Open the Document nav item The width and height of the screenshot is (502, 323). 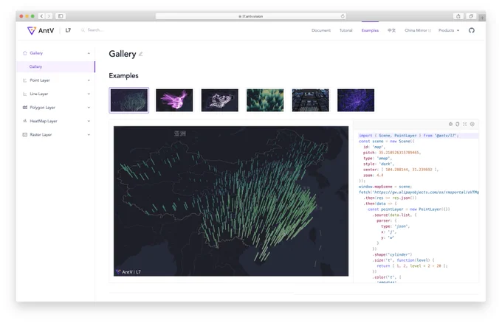click(321, 30)
